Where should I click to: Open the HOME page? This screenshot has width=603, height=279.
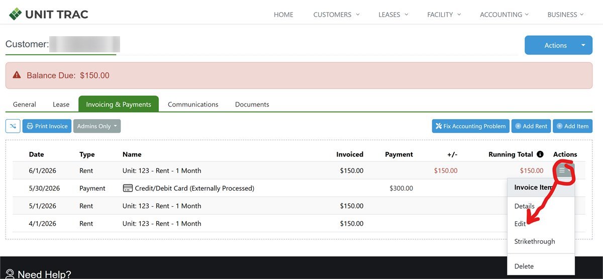283,15
